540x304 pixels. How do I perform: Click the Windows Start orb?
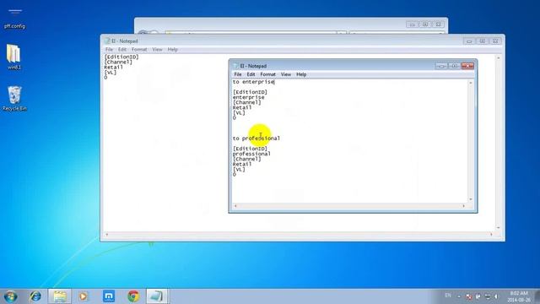tap(10, 296)
